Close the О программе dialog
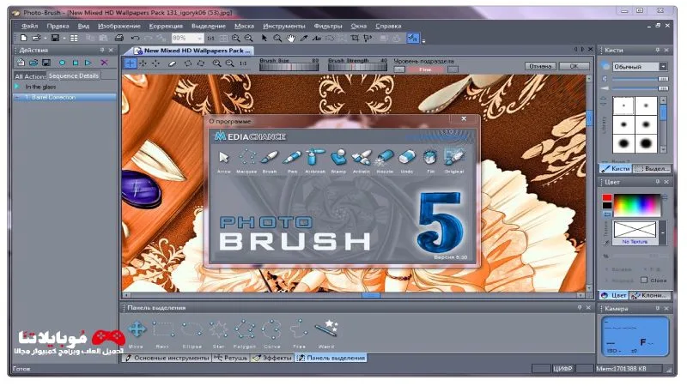The width and height of the screenshot is (687, 386). [x=464, y=118]
